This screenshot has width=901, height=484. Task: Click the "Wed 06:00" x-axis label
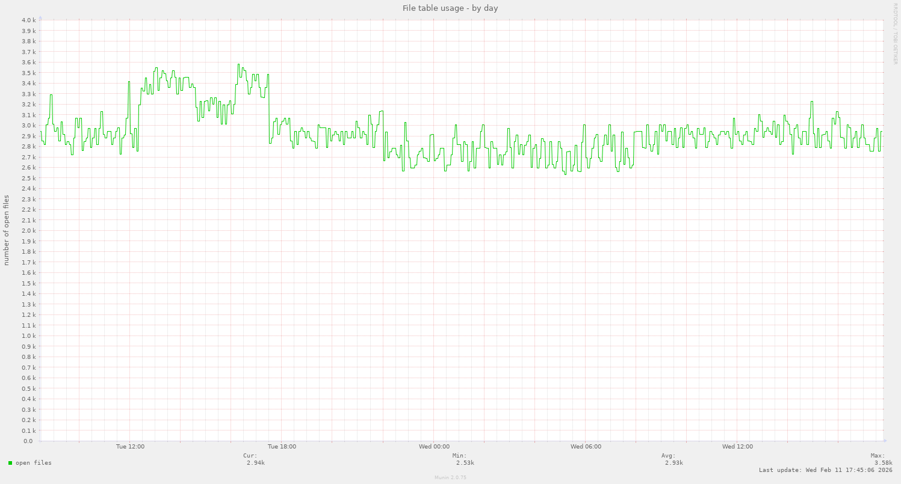point(585,446)
